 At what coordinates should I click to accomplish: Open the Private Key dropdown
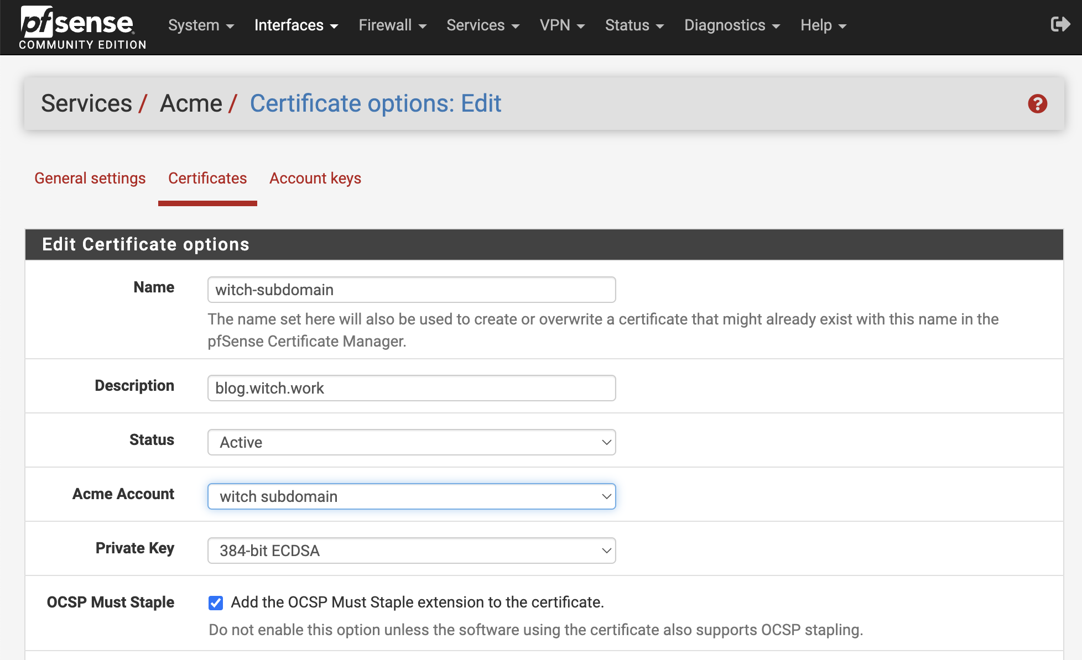(411, 550)
